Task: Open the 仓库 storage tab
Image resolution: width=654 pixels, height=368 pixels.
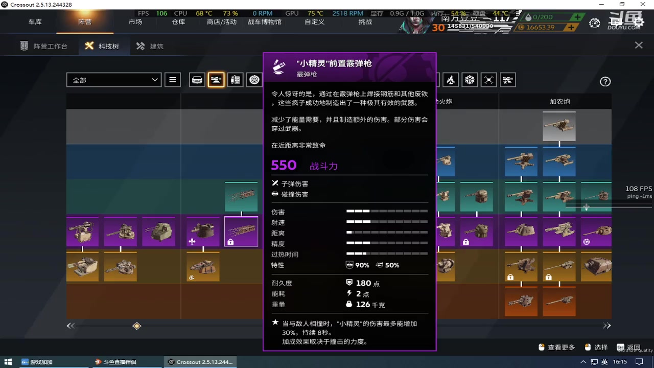Action: point(178,22)
